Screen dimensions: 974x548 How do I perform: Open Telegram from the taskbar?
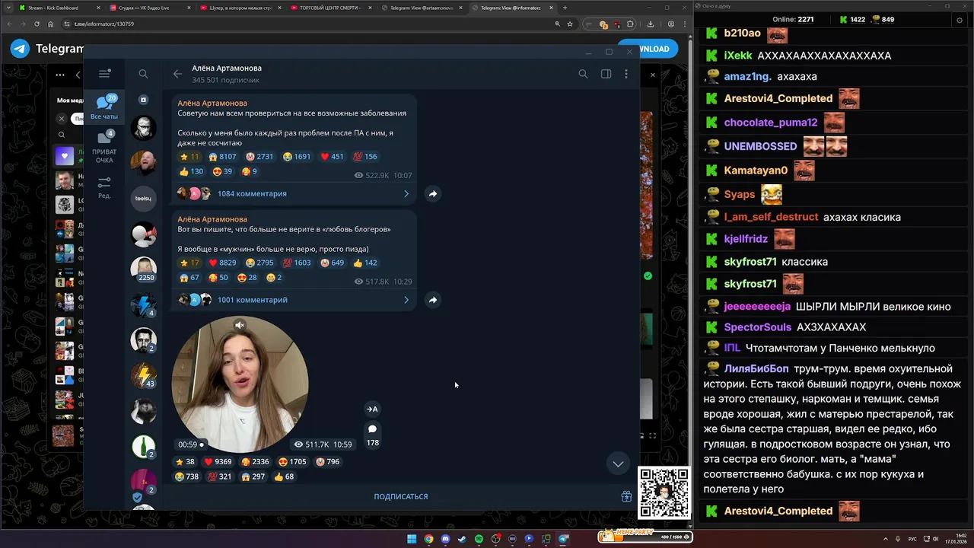click(x=563, y=539)
